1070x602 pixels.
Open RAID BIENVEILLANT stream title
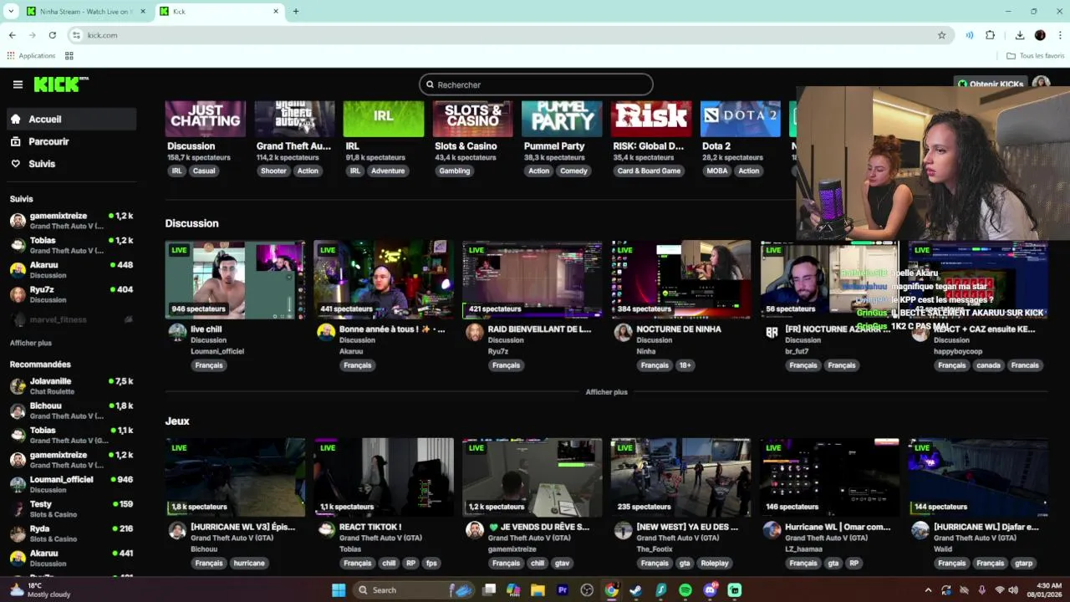pos(539,329)
